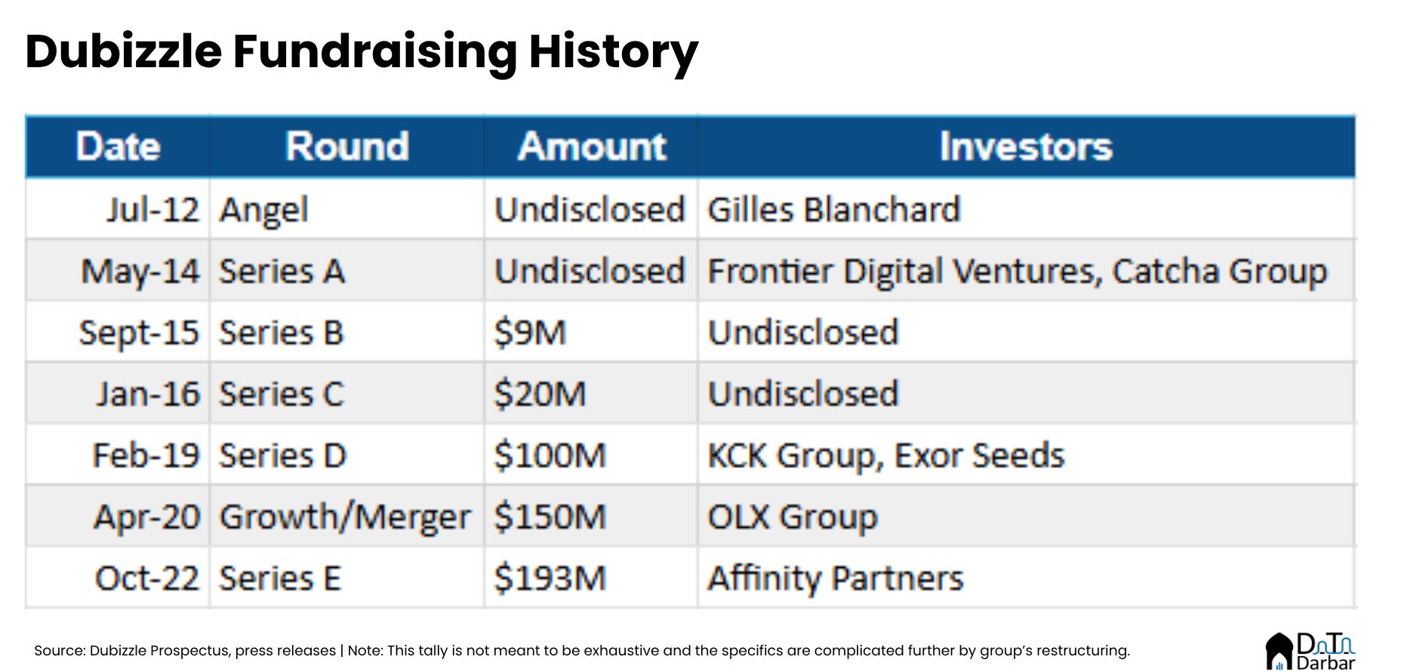Click the Growth/Merger round cell

(346, 516)
